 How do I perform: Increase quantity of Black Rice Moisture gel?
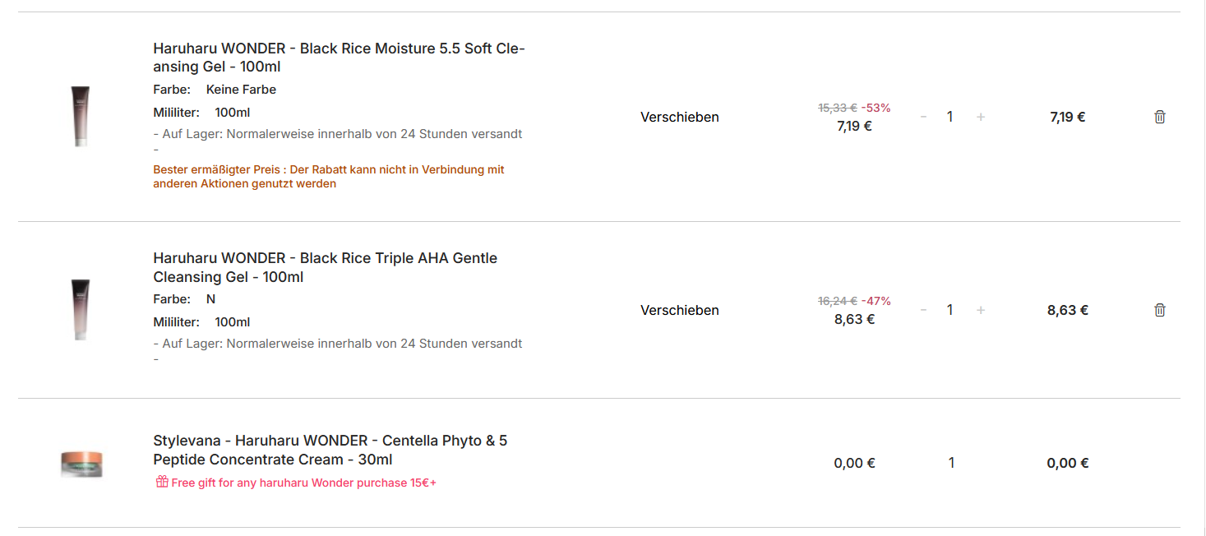[x=980, y=117]
